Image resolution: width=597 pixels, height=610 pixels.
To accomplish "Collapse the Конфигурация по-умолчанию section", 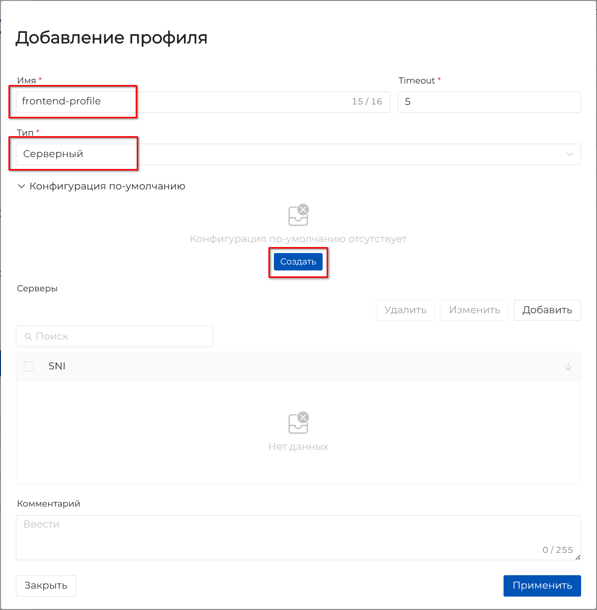I will click(x=21, y=186).
